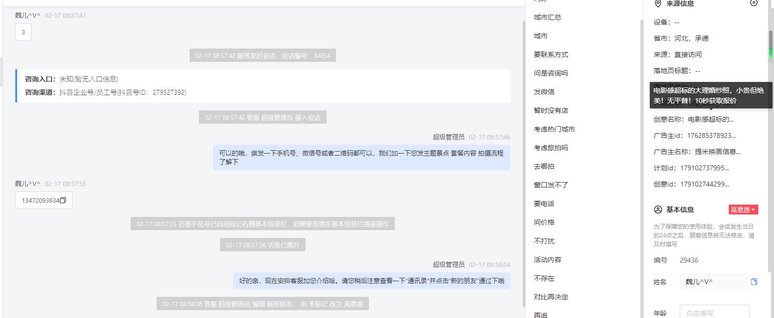This screenshot has height=318, width=774.
Task: Click the message bubble showing 3
Action: pos(23,32)
